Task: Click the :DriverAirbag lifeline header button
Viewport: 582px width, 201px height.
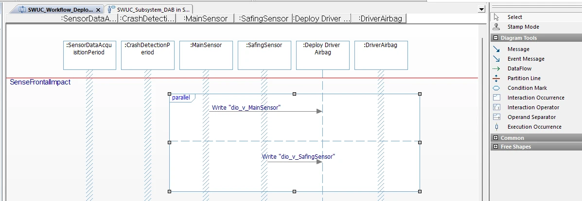Action: (380, 18)
